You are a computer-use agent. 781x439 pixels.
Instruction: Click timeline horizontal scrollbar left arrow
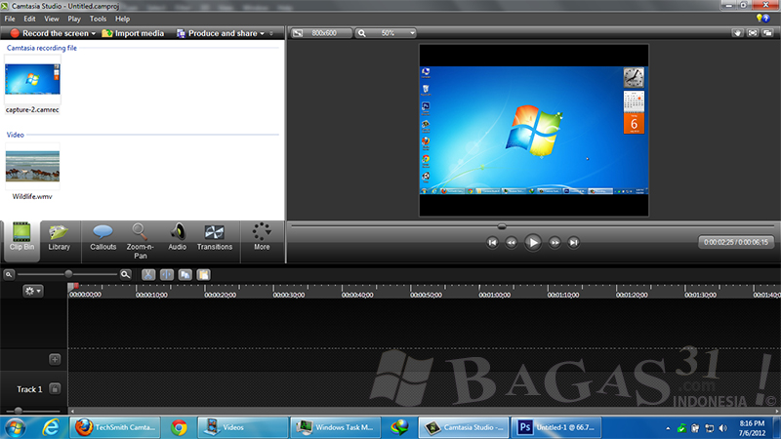pyautogui.click(x=72, y=411)
